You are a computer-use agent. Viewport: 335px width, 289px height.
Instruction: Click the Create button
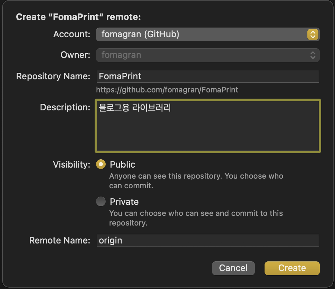[292, 268]
